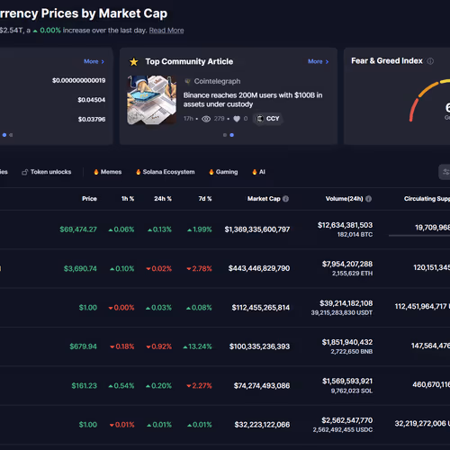Screen dimensions: 450x450
Task: Select blue carousel dot on left card
Action: coord(4,135)
